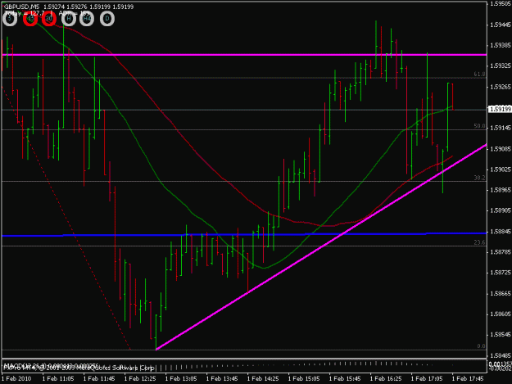
Task: Click the H hourly timeframe circle
Action: (68, 19)
